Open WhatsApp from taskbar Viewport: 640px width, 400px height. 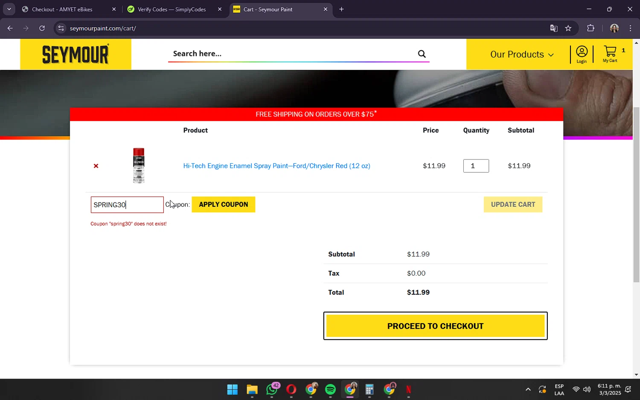point(272,389)
